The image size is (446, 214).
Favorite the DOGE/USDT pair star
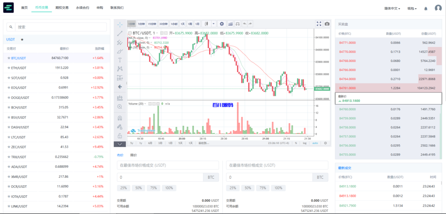tap(9, 98)
